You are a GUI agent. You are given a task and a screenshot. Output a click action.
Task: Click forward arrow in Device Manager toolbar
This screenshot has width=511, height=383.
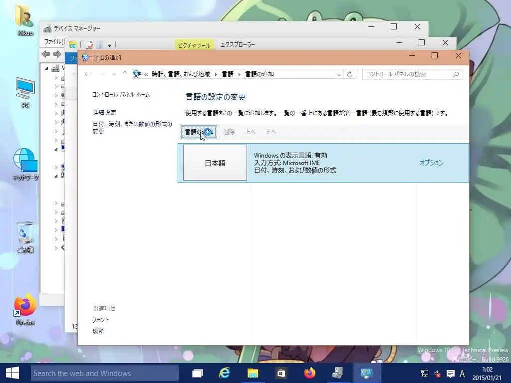pyautogui.click(x=57, y=54)
